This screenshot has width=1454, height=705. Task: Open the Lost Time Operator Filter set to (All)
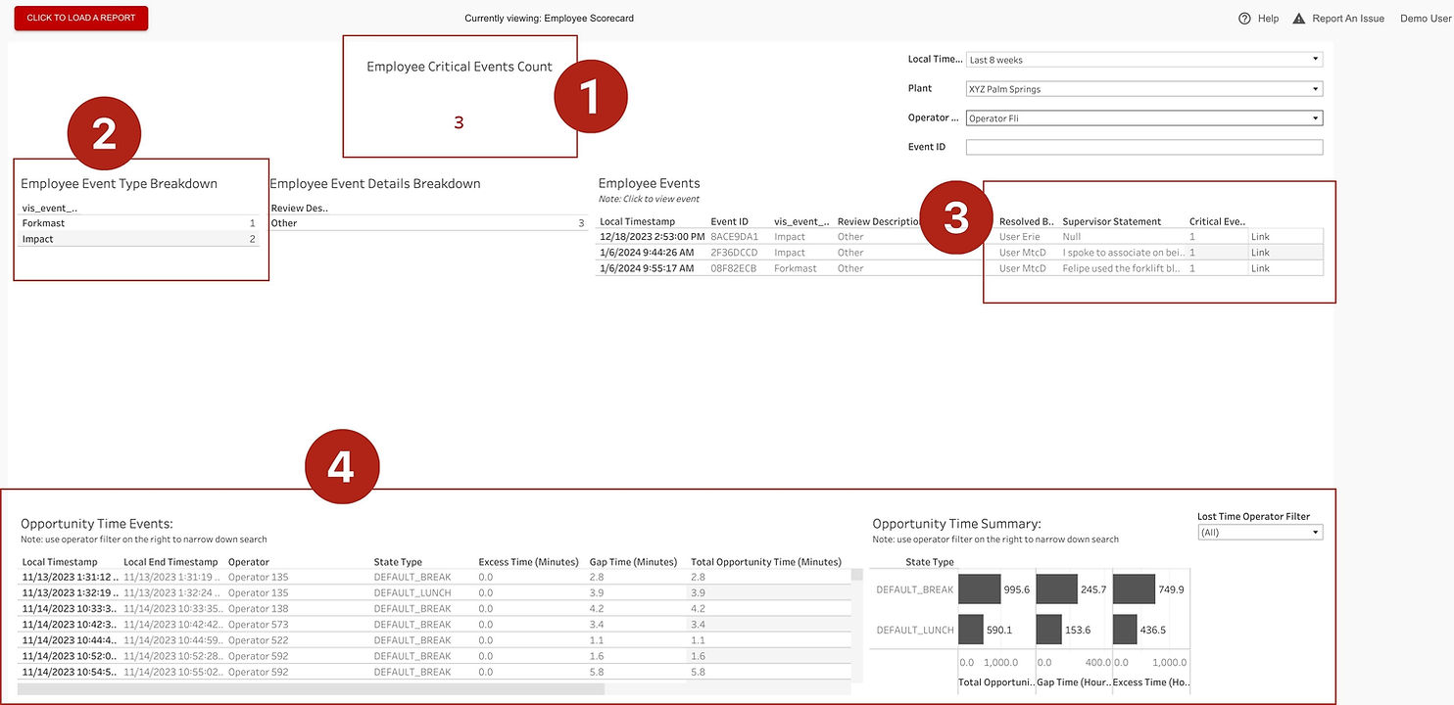point(1260,532)
